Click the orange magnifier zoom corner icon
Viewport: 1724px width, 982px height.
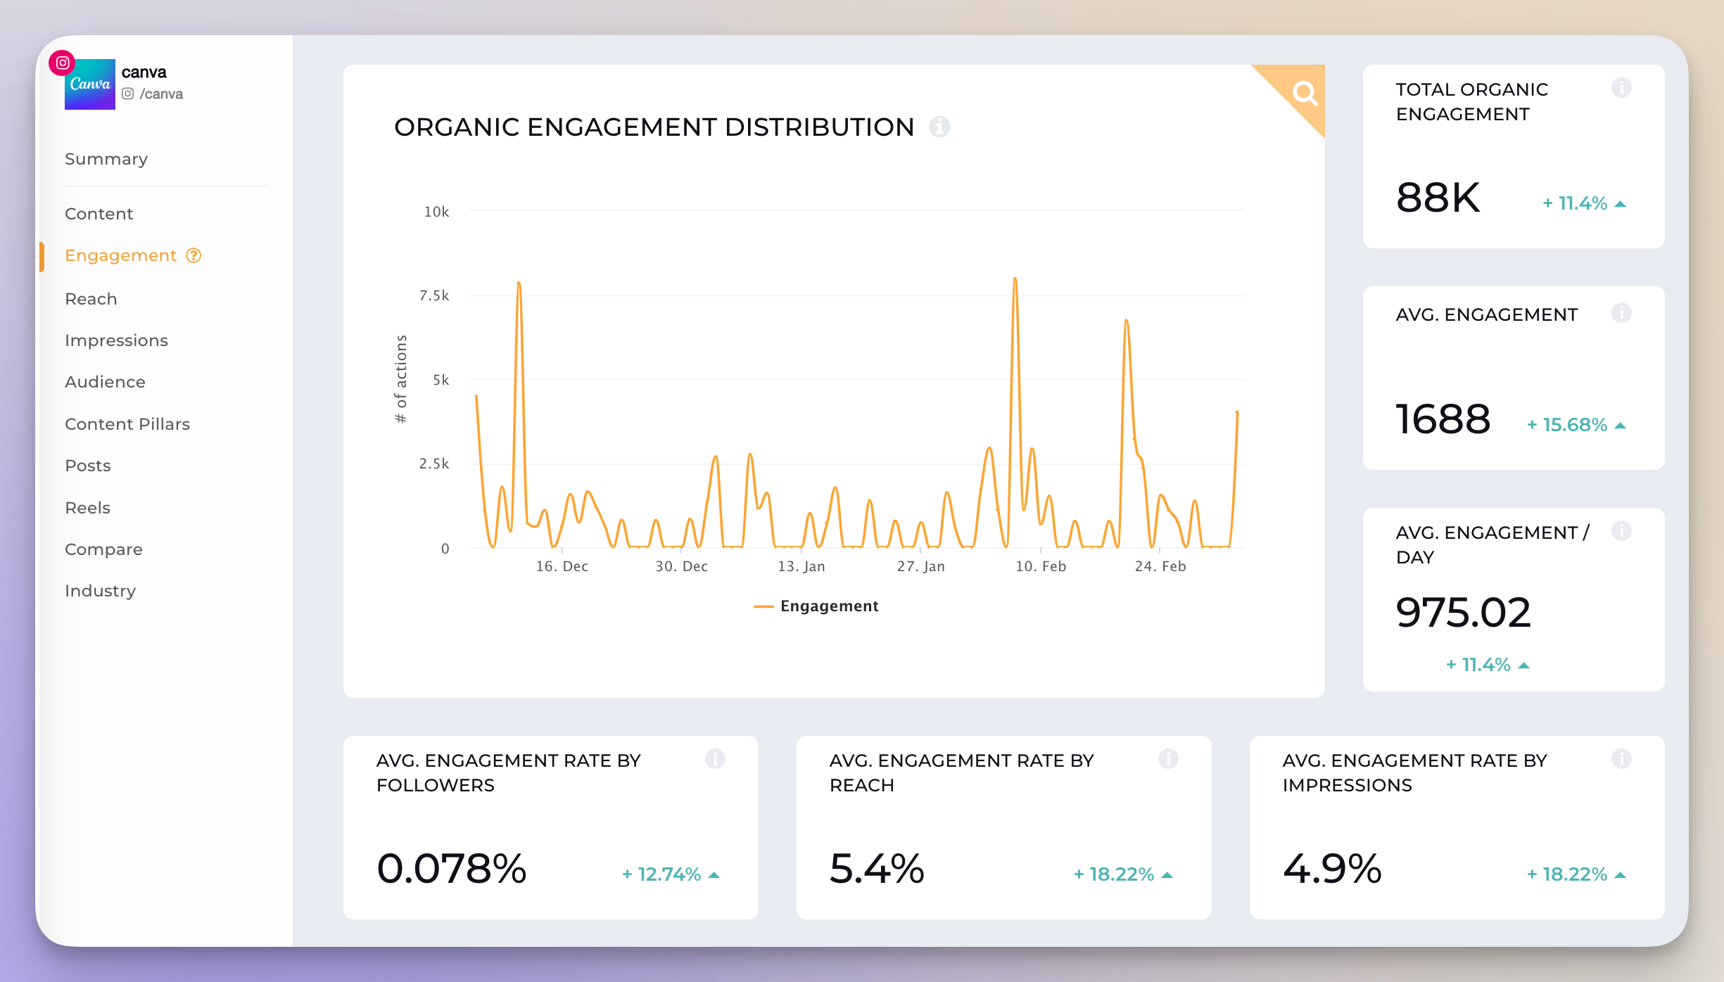tap(1304, 92)
